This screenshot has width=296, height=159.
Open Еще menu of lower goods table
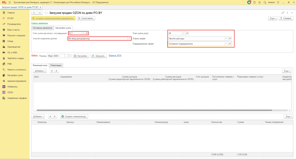click(x=288, y=116)
